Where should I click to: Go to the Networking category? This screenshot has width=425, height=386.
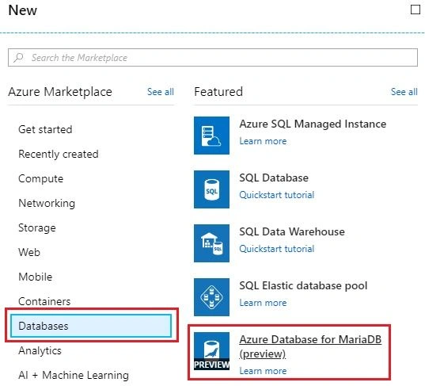(47, 203)
